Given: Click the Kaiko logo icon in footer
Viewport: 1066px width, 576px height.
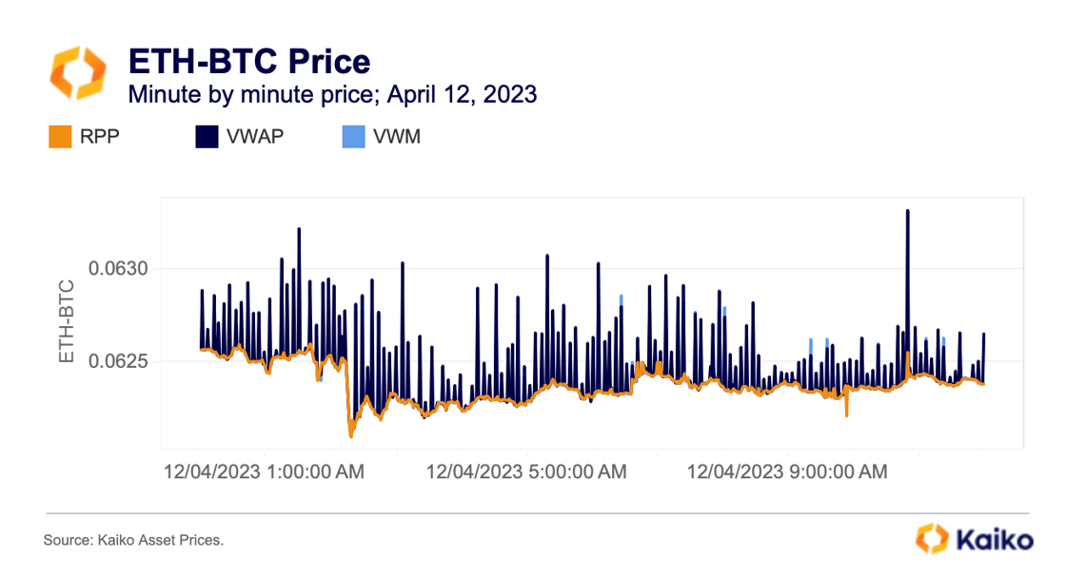Looking at the screenshot, I should (x=933, y=538).
